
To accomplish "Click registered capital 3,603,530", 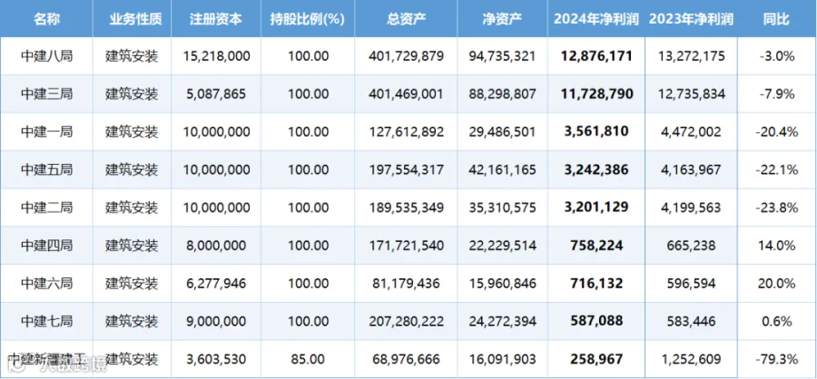I will 216,359.
